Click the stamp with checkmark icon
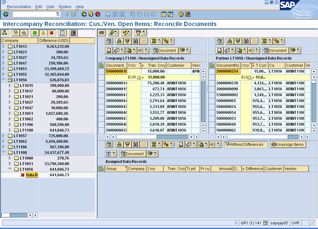The height and width of the screenshot is (229, 318). pos(111,33)
